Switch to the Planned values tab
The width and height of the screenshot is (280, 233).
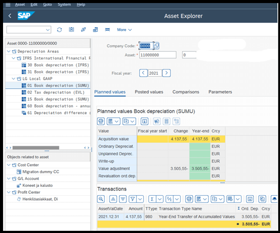click(110, 92)
